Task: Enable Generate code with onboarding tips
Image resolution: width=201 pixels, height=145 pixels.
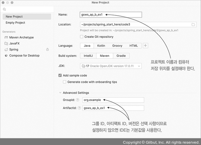Action: [x=65, y=82]
